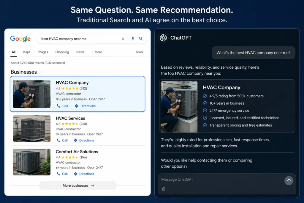Click 'Transparent pricing and free estimates' text
Image resolution: width=304 pixels, height=203 pixels.
coord(240,125)
